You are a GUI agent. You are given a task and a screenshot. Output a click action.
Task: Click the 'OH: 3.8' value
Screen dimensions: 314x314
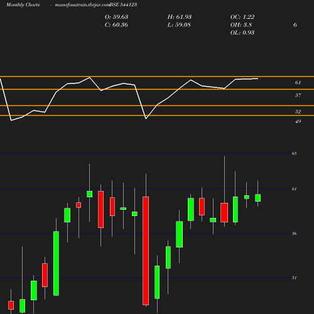pyautogui.click(x=241, y=24)
